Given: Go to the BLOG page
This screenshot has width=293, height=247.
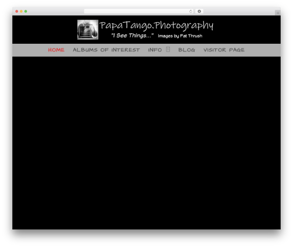Looking at the screenshot, I should click(186, 50).
